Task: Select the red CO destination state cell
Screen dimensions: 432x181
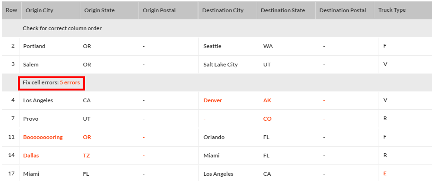Action: coord(267,119)
